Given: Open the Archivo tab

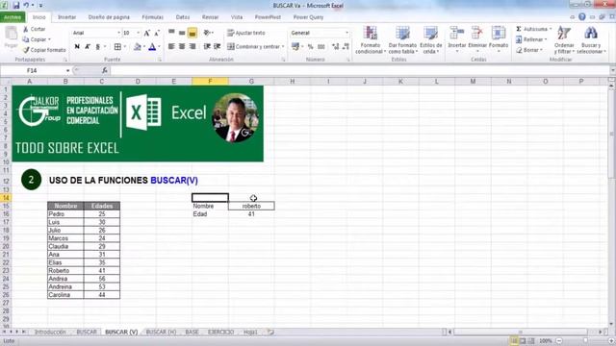Looking at the screenshot, I should (13, 17).
